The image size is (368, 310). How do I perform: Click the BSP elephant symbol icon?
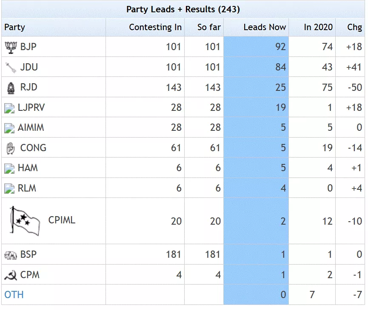pyautogui.click(x=10, y=255)
